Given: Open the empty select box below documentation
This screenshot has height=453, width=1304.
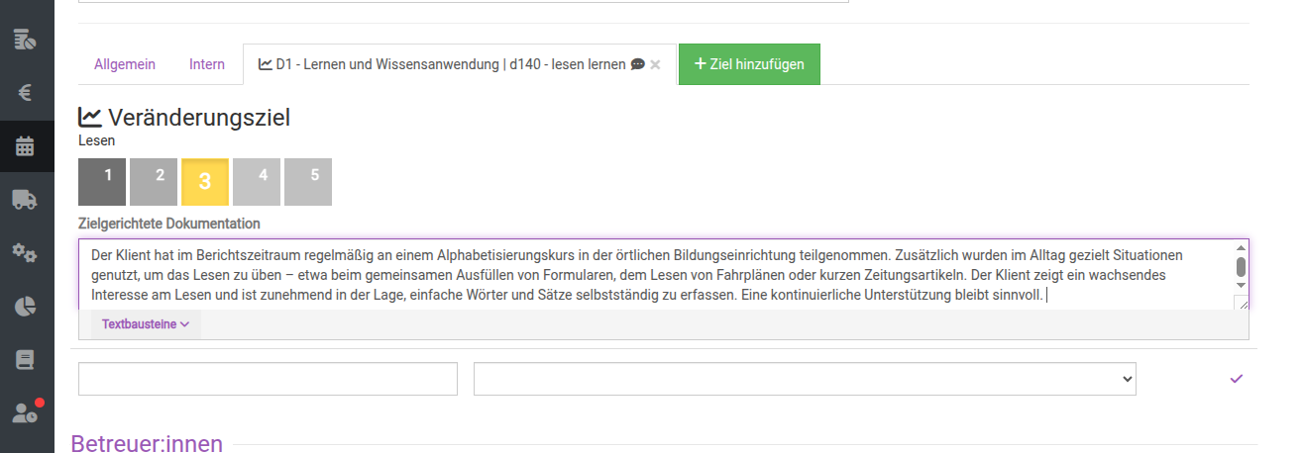Looking at the screenshot, I should 804,379.
